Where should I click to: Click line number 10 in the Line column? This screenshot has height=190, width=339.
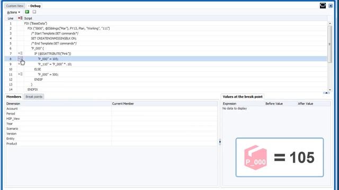click(x=11, y=69)
